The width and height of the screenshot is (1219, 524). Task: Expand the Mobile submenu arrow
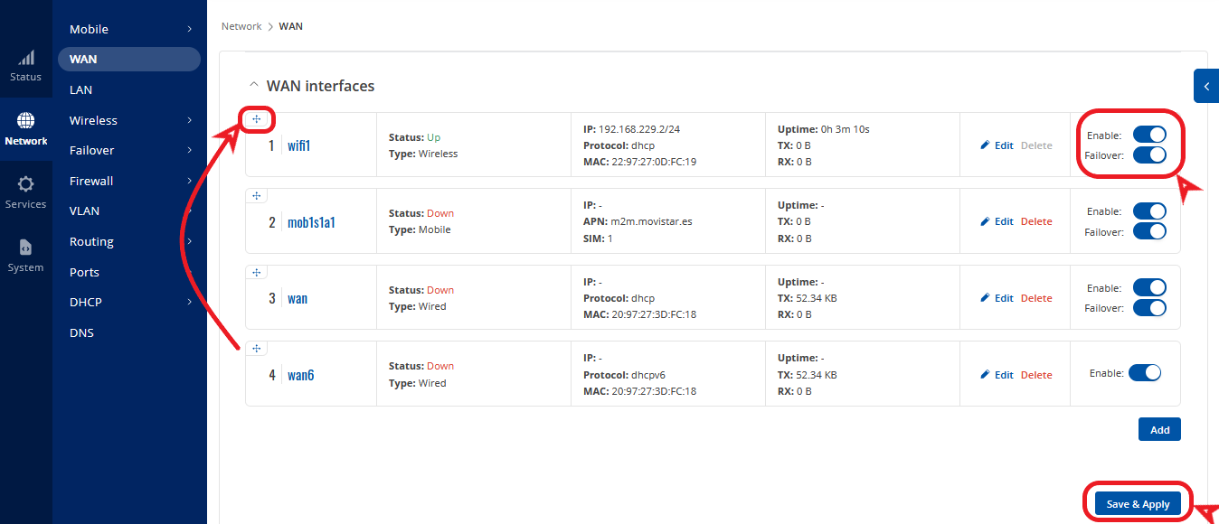[x=189, y=30]
